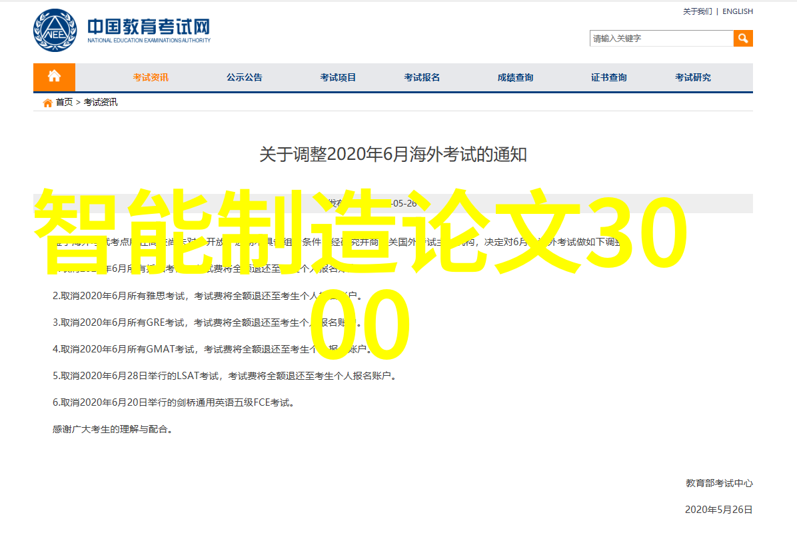Image resolution: width=797 pixels, height=533 pixels.
Task: Click the line about LSAT考试 on June 28
Action: (224, 376)
